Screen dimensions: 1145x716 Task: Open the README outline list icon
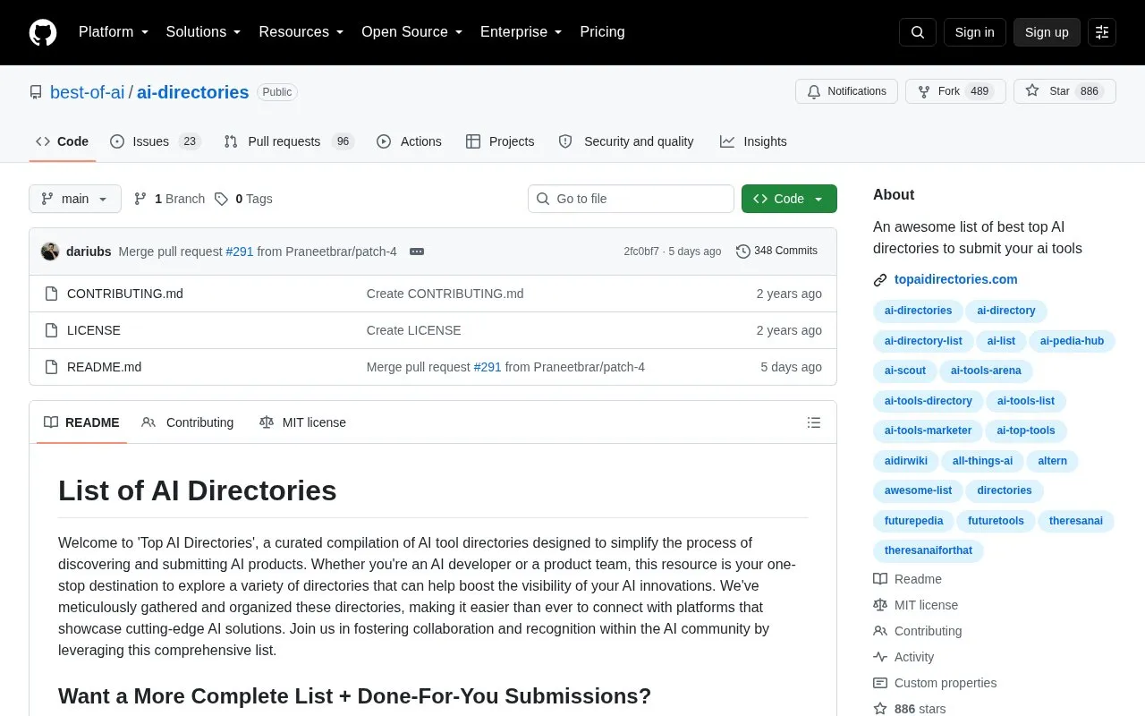(x=814, y=422)
